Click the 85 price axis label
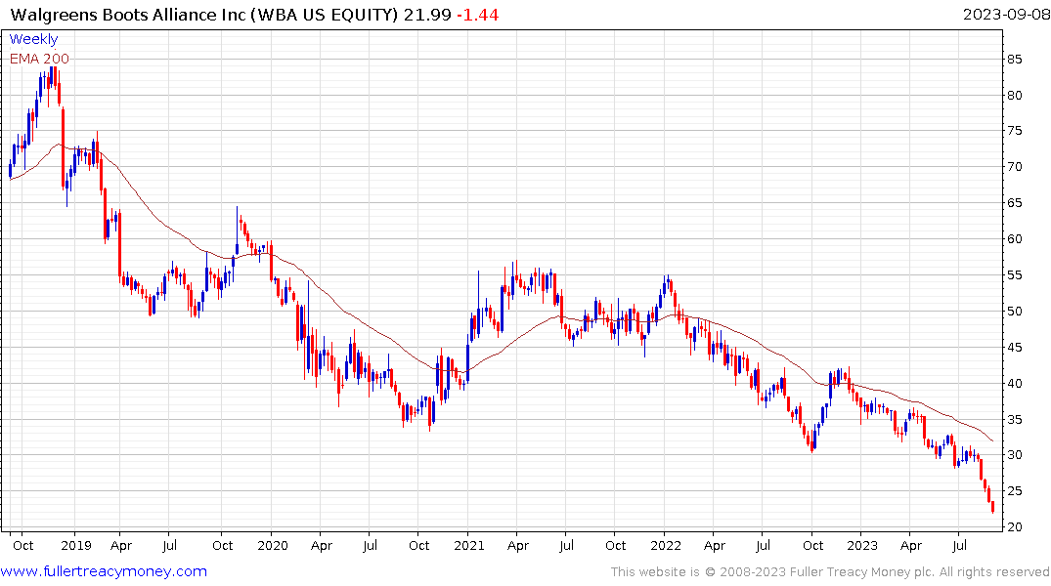The image size is (1051, 586). pos(1014,59)
